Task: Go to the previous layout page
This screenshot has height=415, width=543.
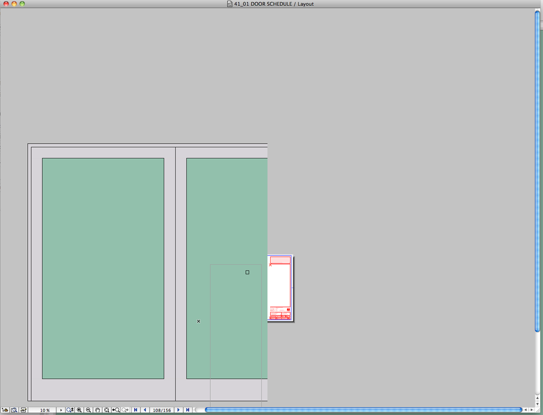Action: pos(144,410)
